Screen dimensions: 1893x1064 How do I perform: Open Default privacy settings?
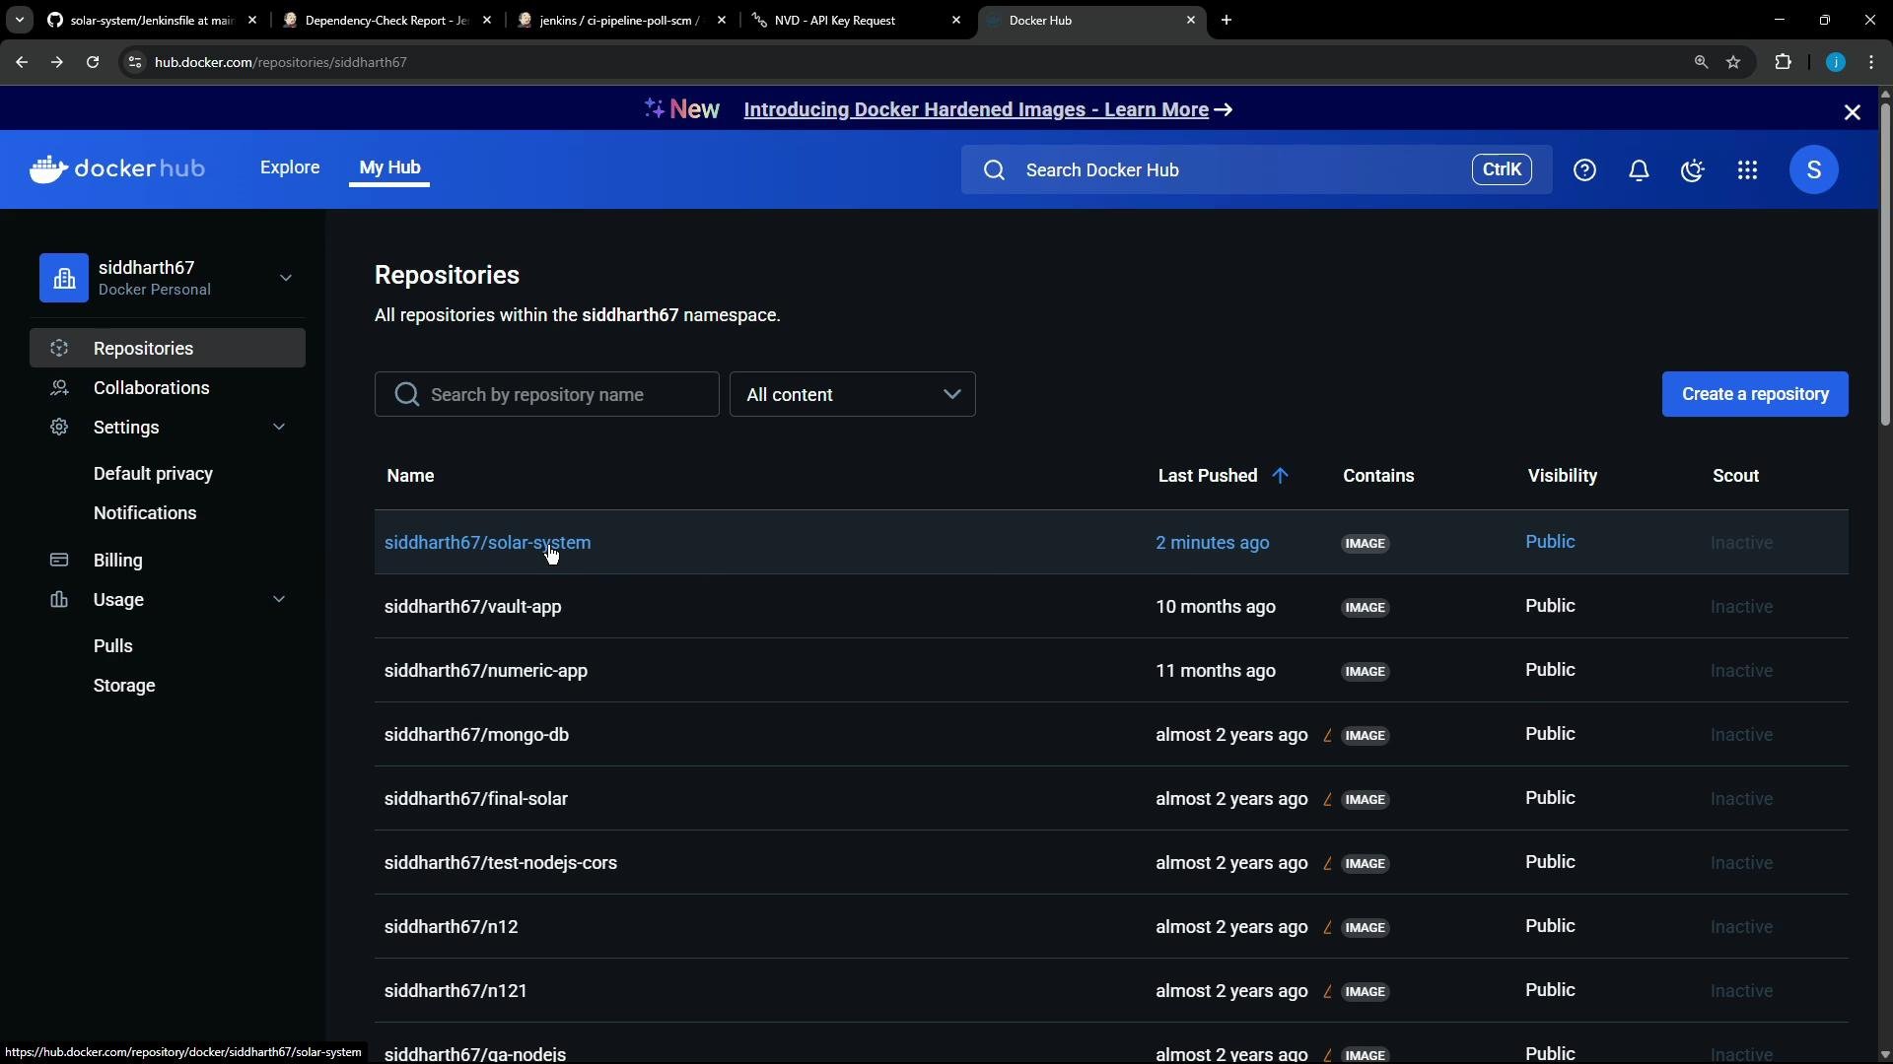(x=153, y=474)
